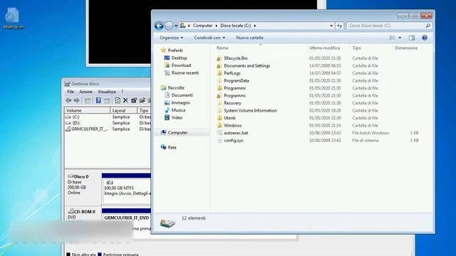Image resolution: width=456 pixels, height=256 pixels.
Task: Open File menu in Gestione disco
Action: click(x=71, y=92)
